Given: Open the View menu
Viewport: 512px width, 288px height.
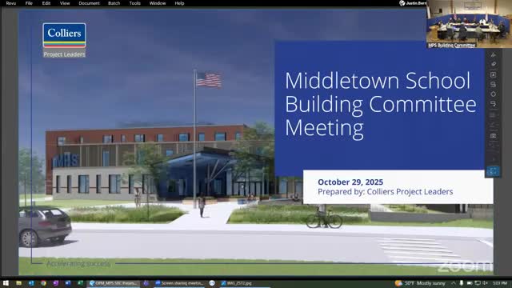Looking at the screenshot, I should tap(65, 3).
